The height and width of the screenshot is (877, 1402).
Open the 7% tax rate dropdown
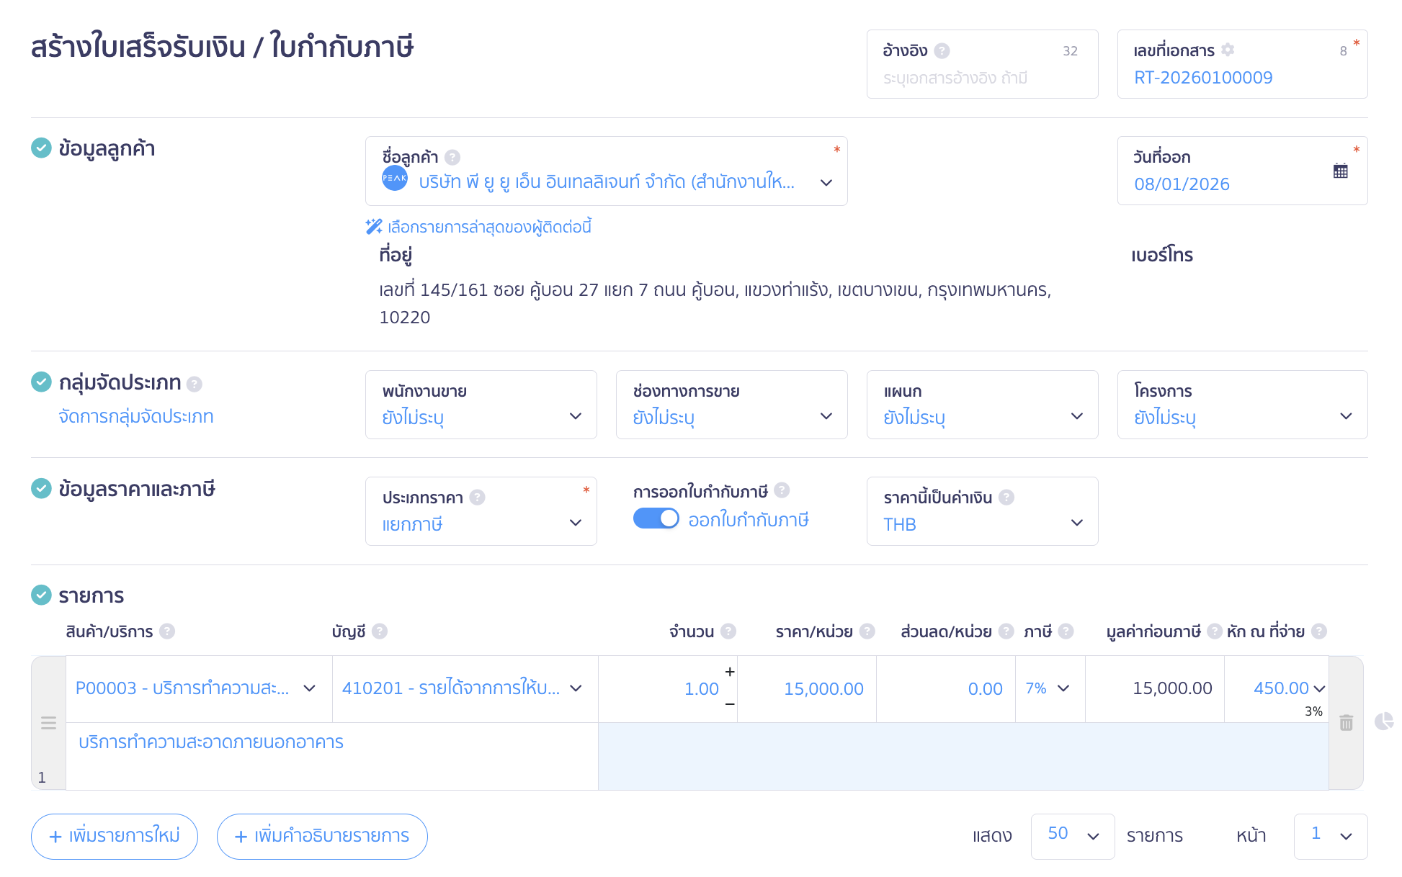tap(1048, 688)
